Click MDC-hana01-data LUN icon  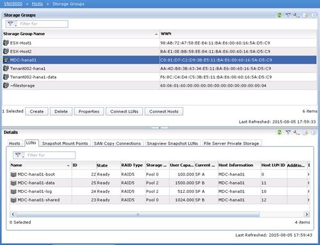[x=13, y=183]
